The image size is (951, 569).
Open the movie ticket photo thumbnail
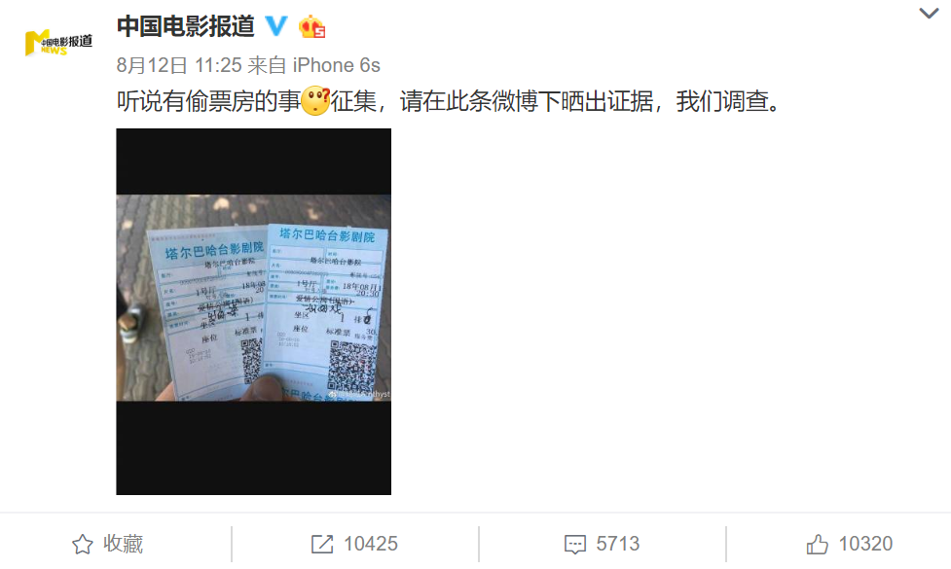pos(253,311)
